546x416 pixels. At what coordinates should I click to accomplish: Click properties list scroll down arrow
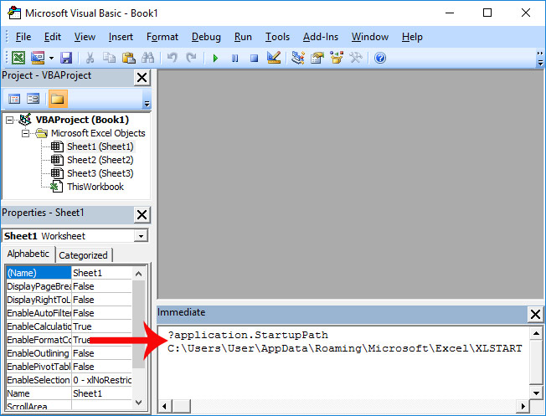coord(138,403)
